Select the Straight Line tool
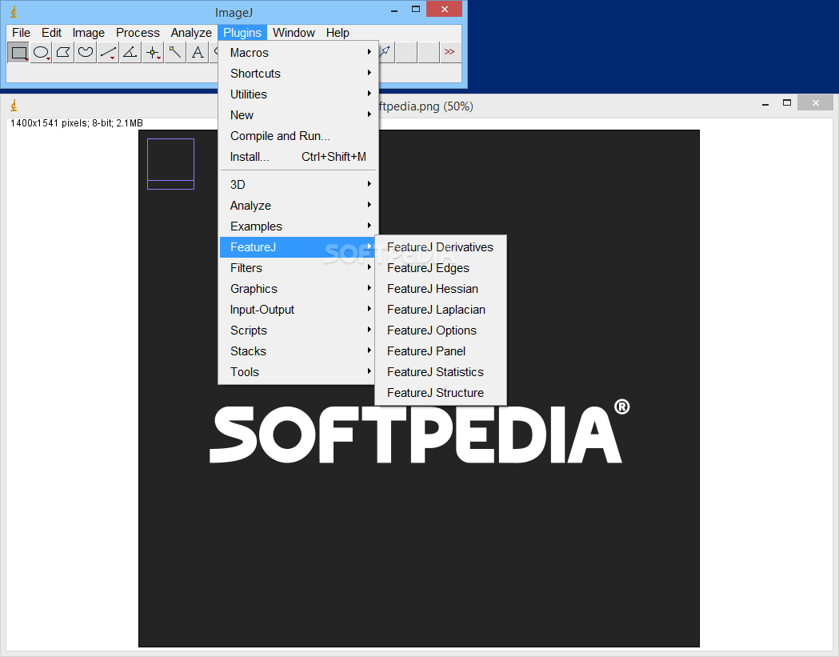 pos(108,53)
